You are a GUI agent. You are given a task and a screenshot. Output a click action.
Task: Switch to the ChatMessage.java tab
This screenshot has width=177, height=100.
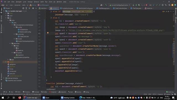coord(104,8)
